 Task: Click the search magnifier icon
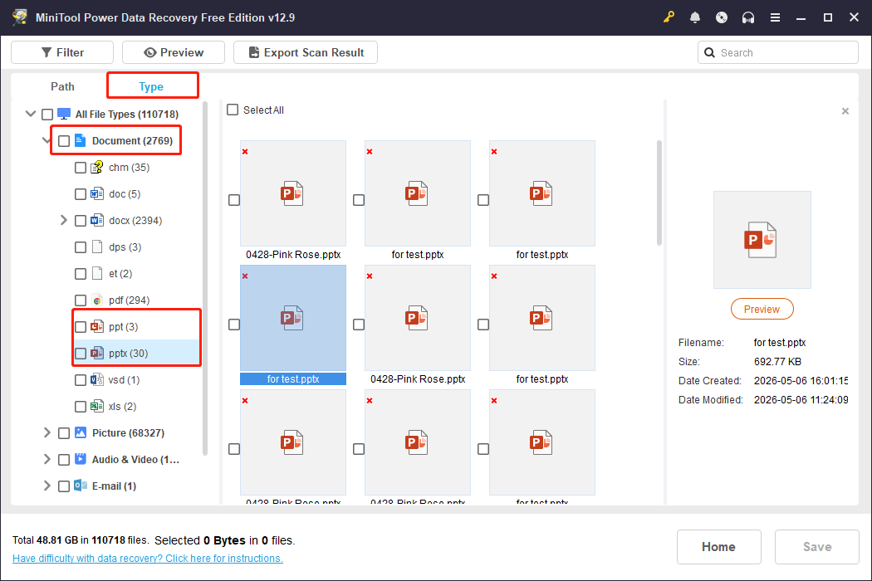point(709,52)
